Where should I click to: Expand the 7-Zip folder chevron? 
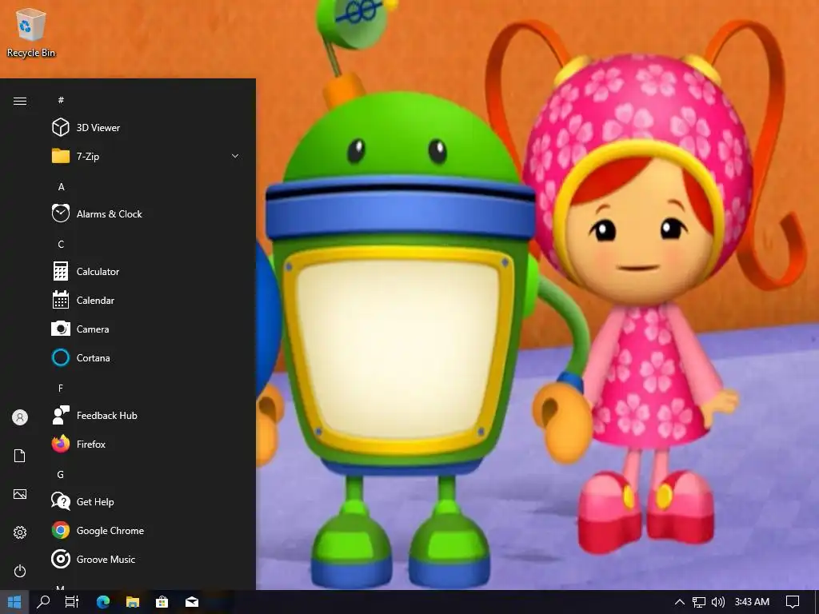coord(235,156)
